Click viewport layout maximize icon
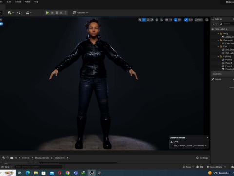The image size is (234, 176). pyautogui.click(x=207, y=20)
